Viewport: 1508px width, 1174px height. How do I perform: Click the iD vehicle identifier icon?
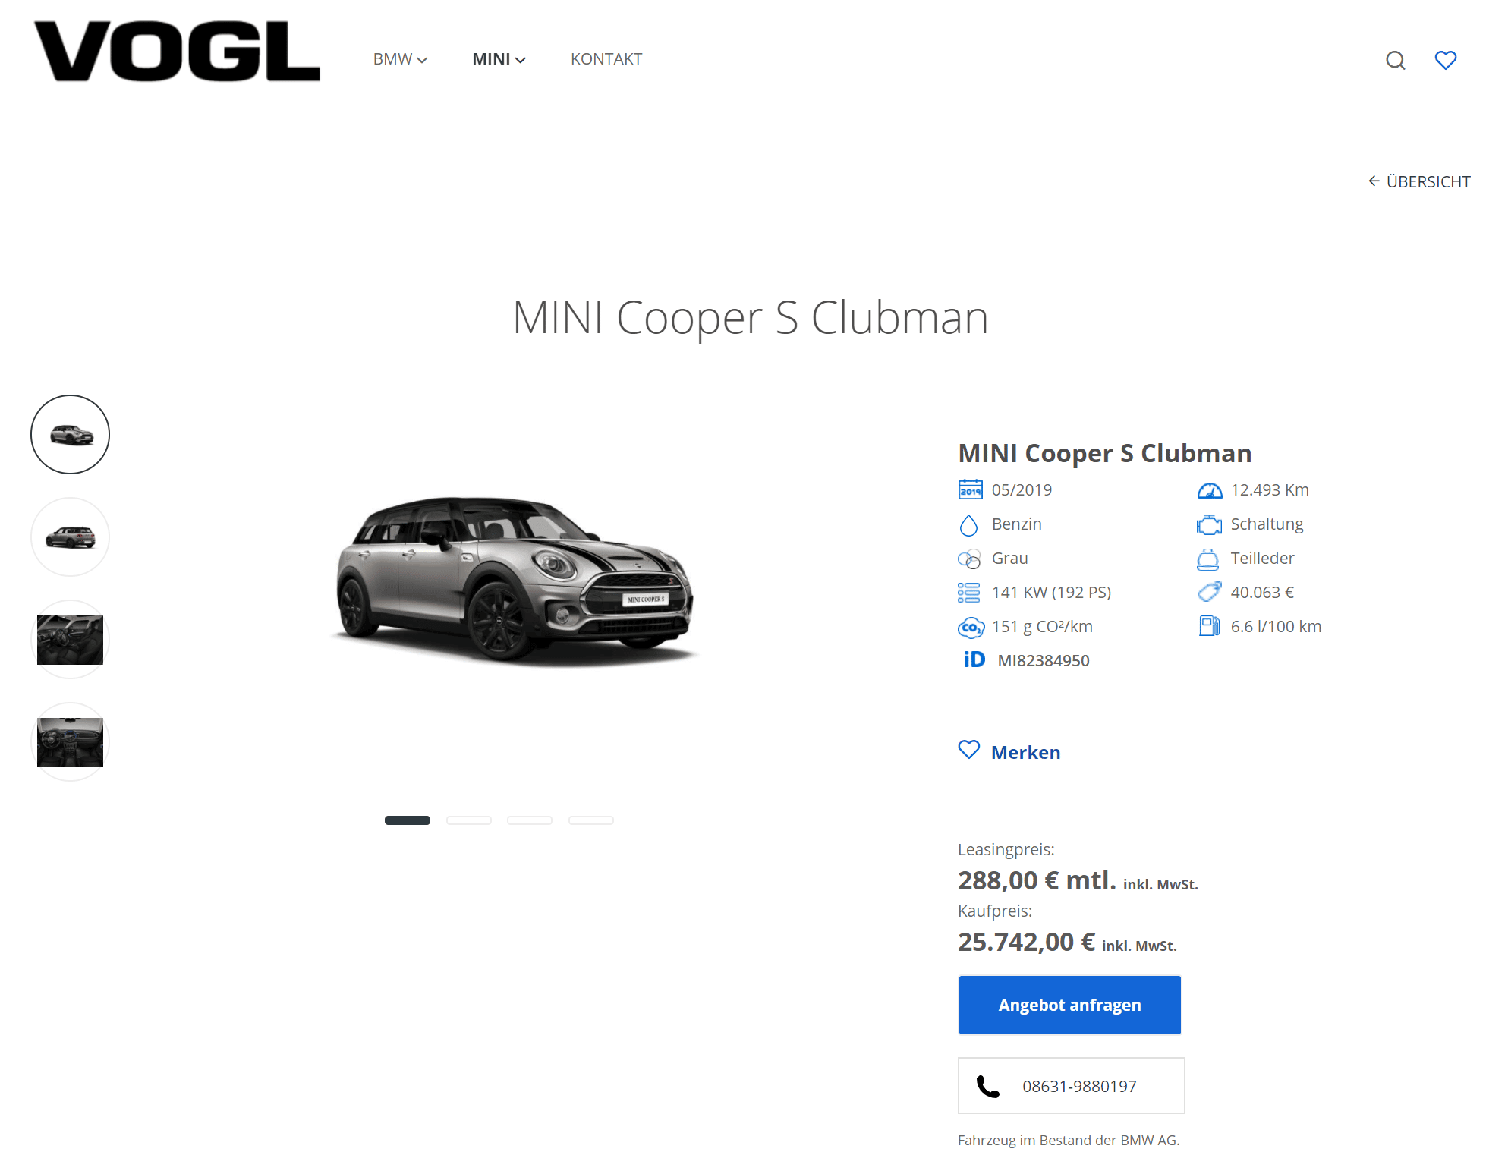[x=974, y=659]
